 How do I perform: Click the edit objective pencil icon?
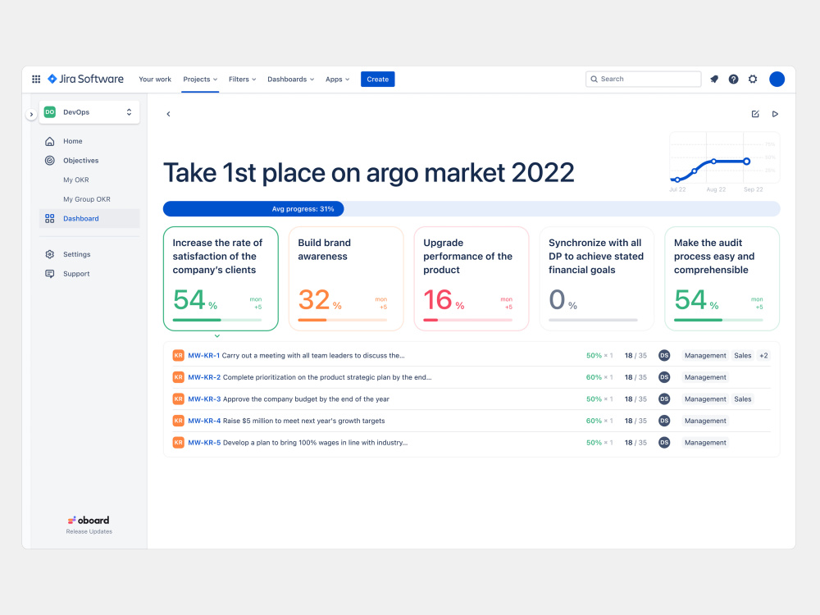click(755, 114)
